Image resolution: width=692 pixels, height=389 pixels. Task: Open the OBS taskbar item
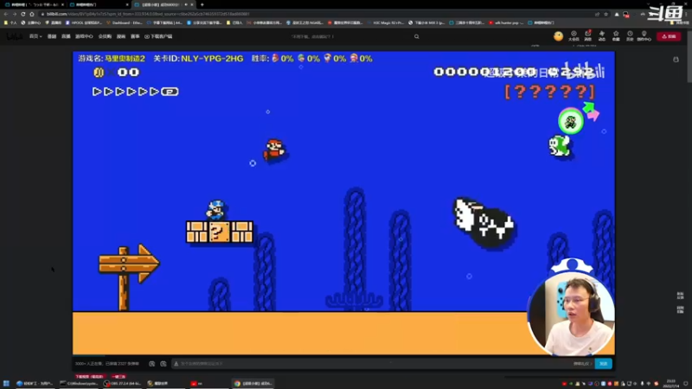click(x=122, y=383)
